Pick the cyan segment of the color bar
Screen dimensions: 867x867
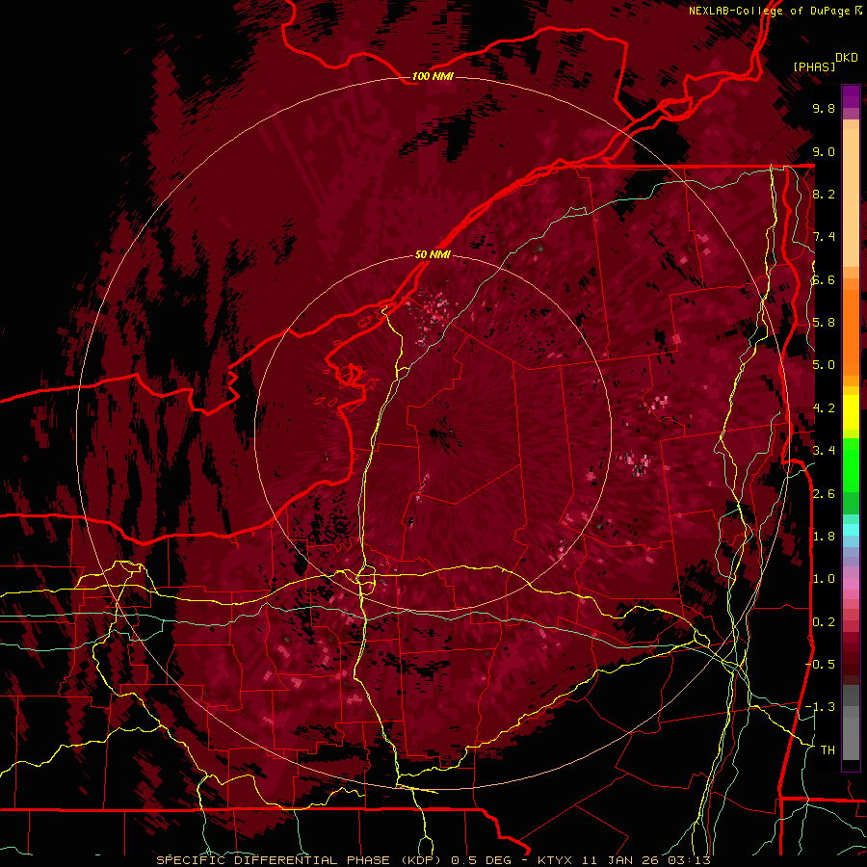coord(851,530)
